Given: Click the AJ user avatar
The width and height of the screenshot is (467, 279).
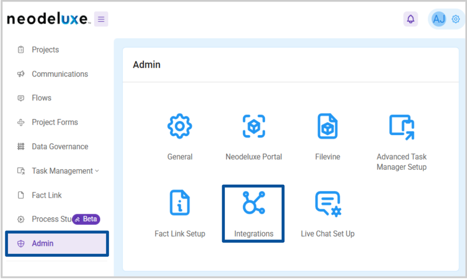Looking at the screenshot, I should (439, 19).
